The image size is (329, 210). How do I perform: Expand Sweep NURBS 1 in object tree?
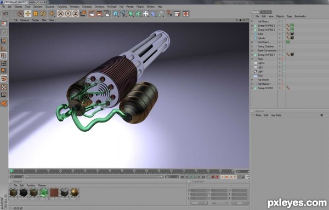click(x=252, y=55)
